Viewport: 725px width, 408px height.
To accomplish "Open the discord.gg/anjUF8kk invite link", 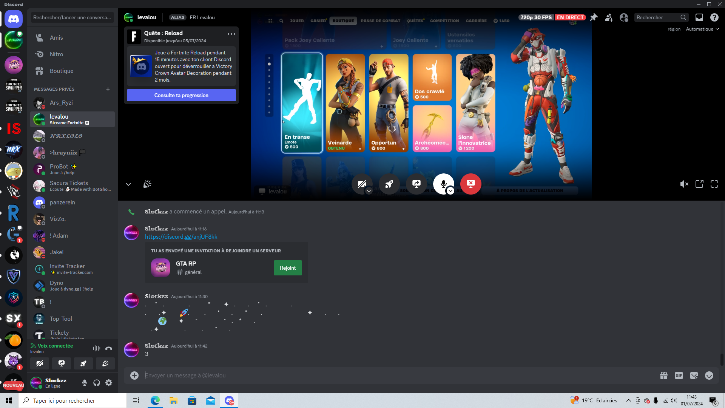I will tap(181, 237).
